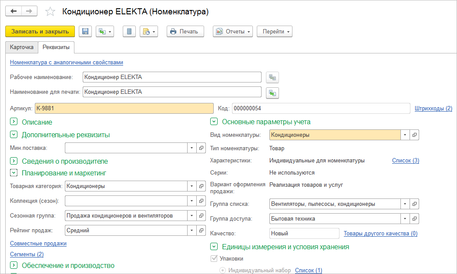The height and width of the screenshot is (274, 457).
Task: Toggle the Упаковки checkbox
Action: click(x=214, y=259)
